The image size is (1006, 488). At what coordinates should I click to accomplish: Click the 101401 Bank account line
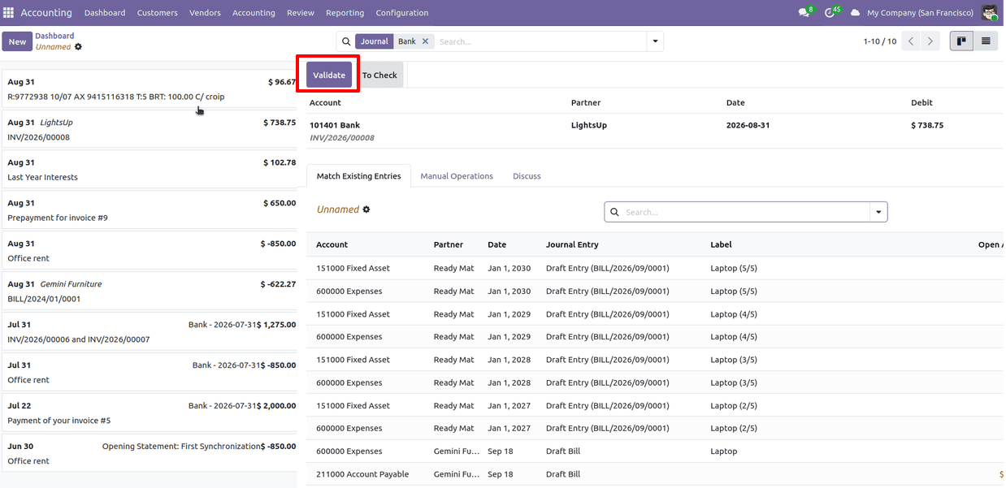(656, 131)
